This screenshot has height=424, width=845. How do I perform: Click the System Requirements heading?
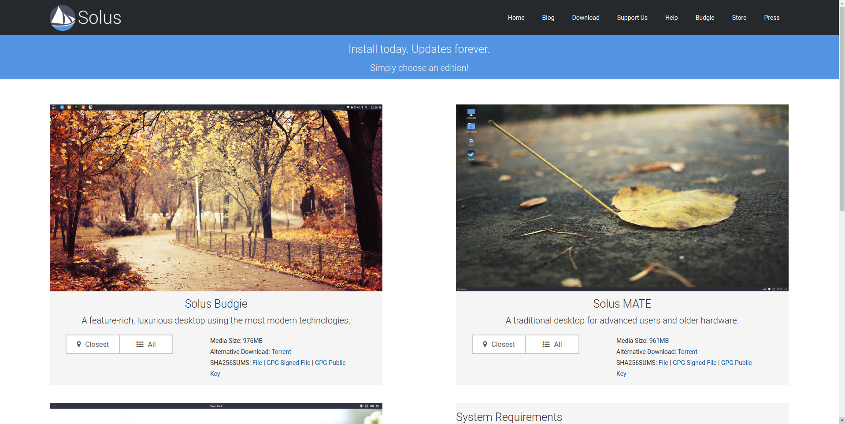509,417
